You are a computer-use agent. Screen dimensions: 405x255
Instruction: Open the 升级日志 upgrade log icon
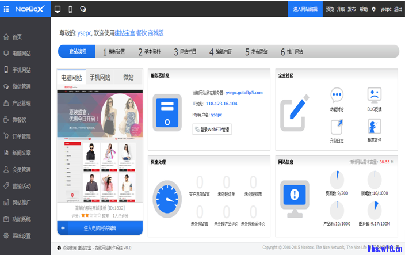coord(337,130)
